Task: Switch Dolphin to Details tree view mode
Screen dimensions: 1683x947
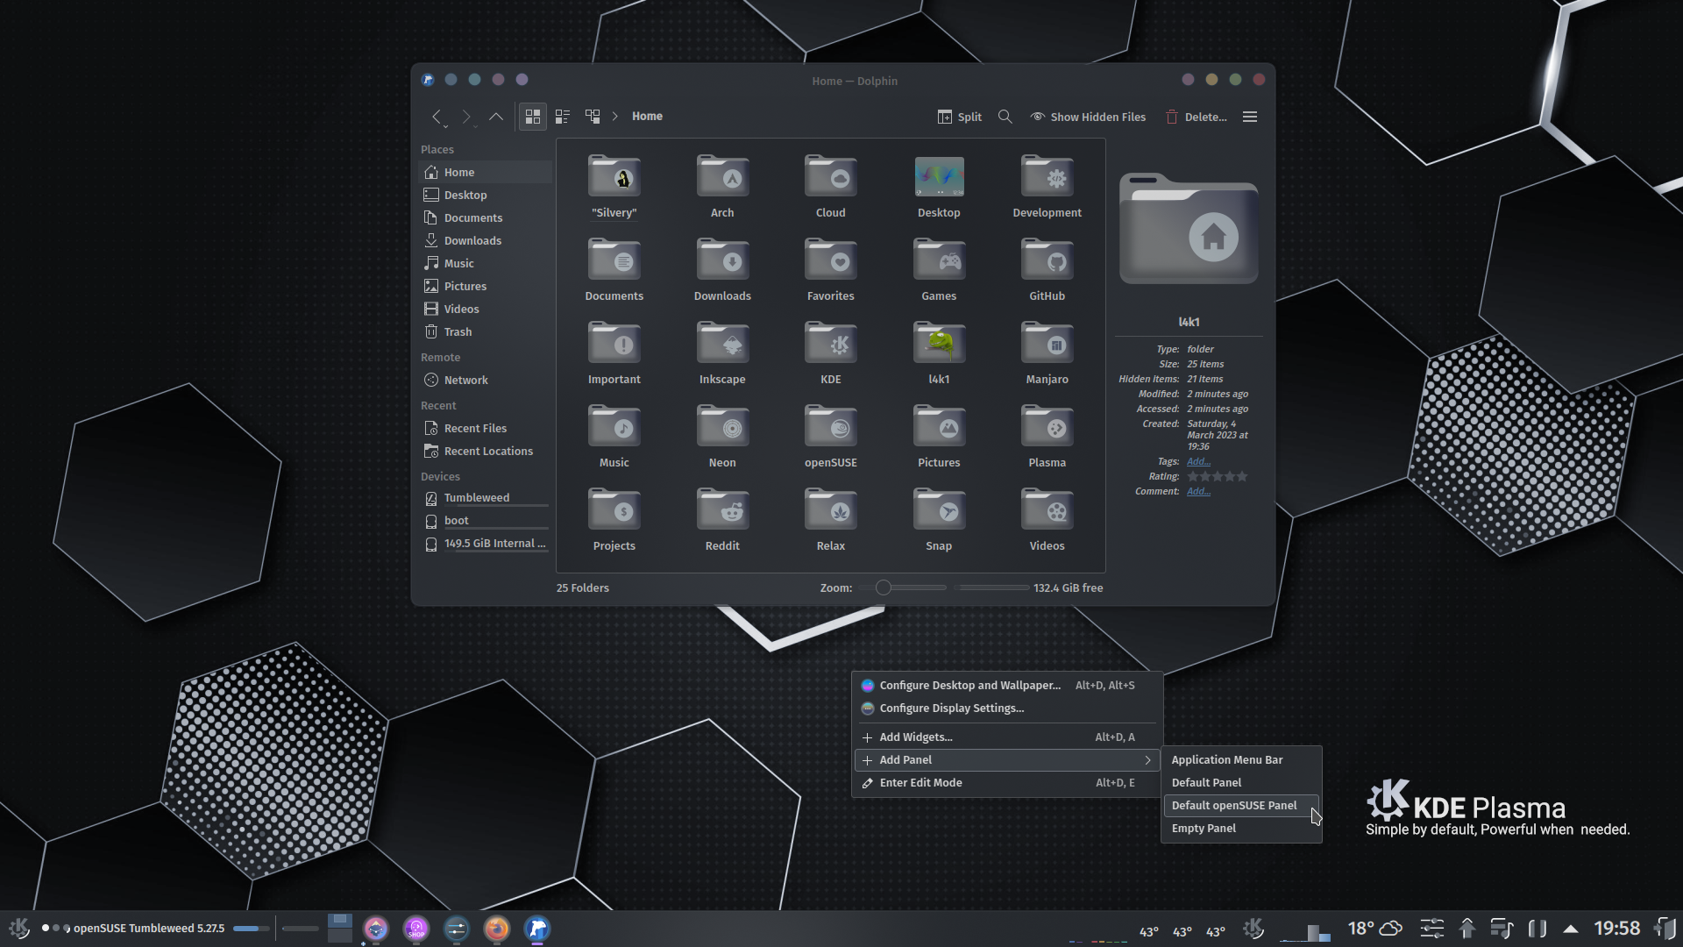Action: [x=593, y=117]
